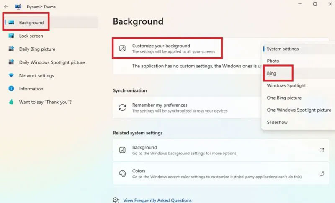
Task: Click the Remember my preferences row
Action: 187,108
